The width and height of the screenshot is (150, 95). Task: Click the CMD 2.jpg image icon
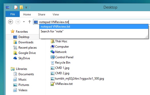tap(53, 73)
